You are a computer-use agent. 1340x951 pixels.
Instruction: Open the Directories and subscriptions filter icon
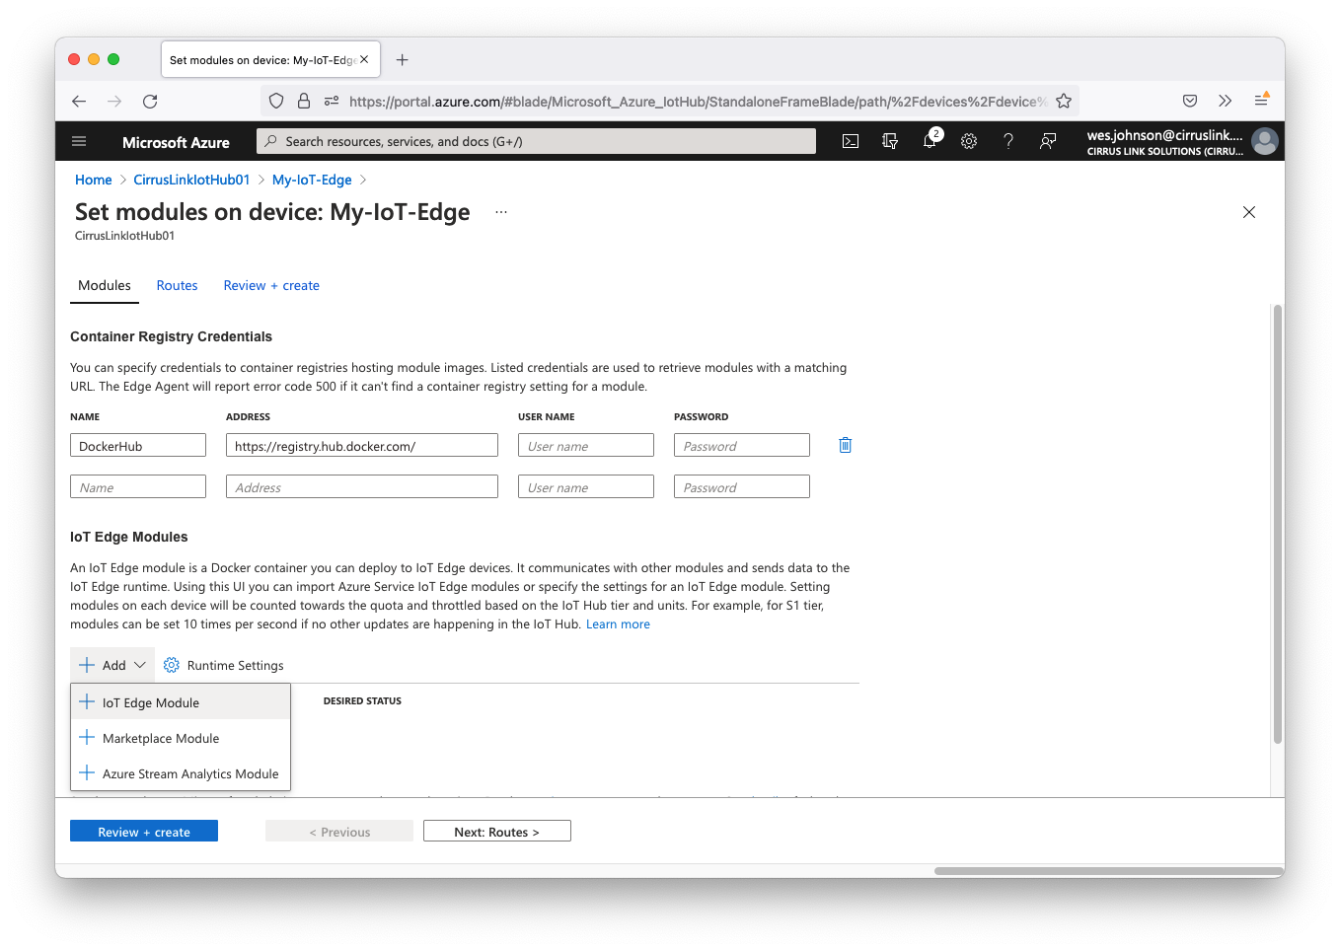pyautogui.click(x=890, y=142)
